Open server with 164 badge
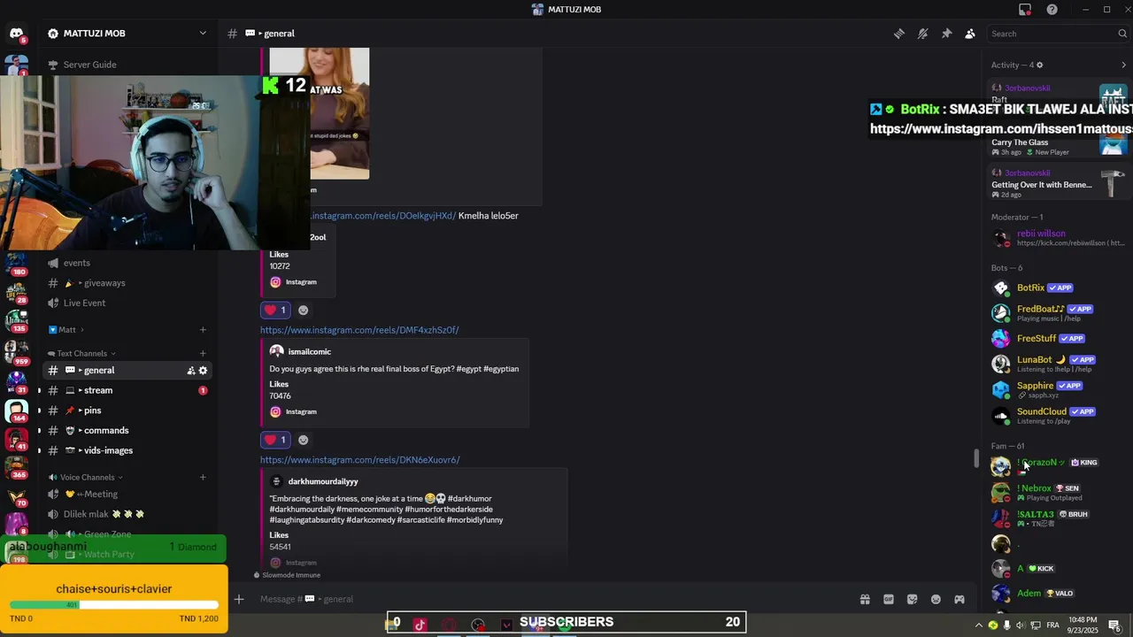 click(16, 411)
